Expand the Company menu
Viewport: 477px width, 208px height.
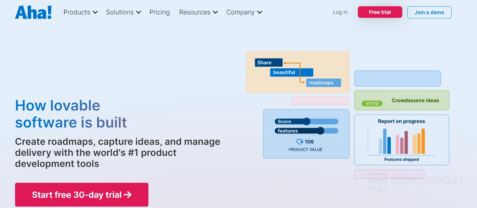click(244, 12)
